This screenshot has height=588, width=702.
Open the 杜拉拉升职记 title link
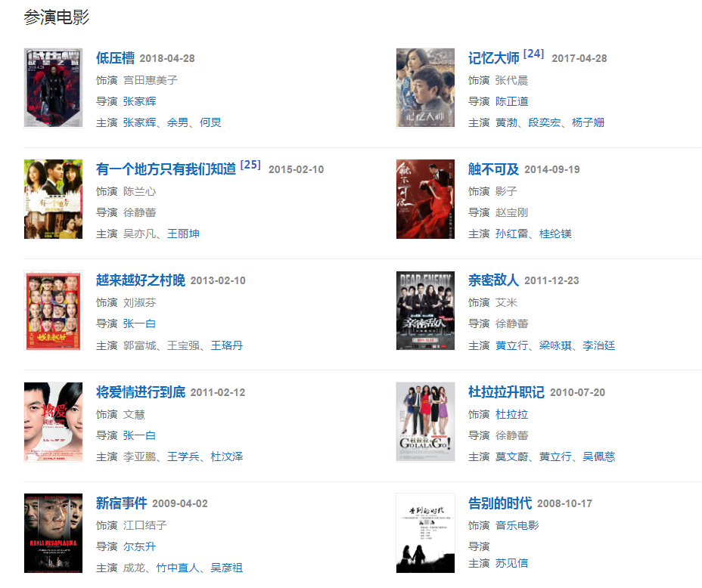coord(506,392)
